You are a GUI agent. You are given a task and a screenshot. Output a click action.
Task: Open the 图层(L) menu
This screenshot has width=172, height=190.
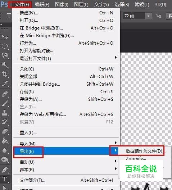pyautogui.click(x=81, y=5)
